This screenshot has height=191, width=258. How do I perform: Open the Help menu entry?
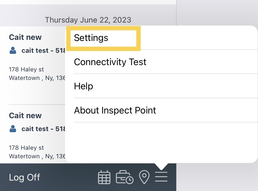point(83,86)
